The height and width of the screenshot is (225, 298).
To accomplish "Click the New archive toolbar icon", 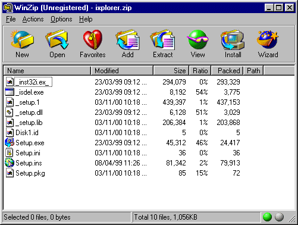I will [22, 39].
